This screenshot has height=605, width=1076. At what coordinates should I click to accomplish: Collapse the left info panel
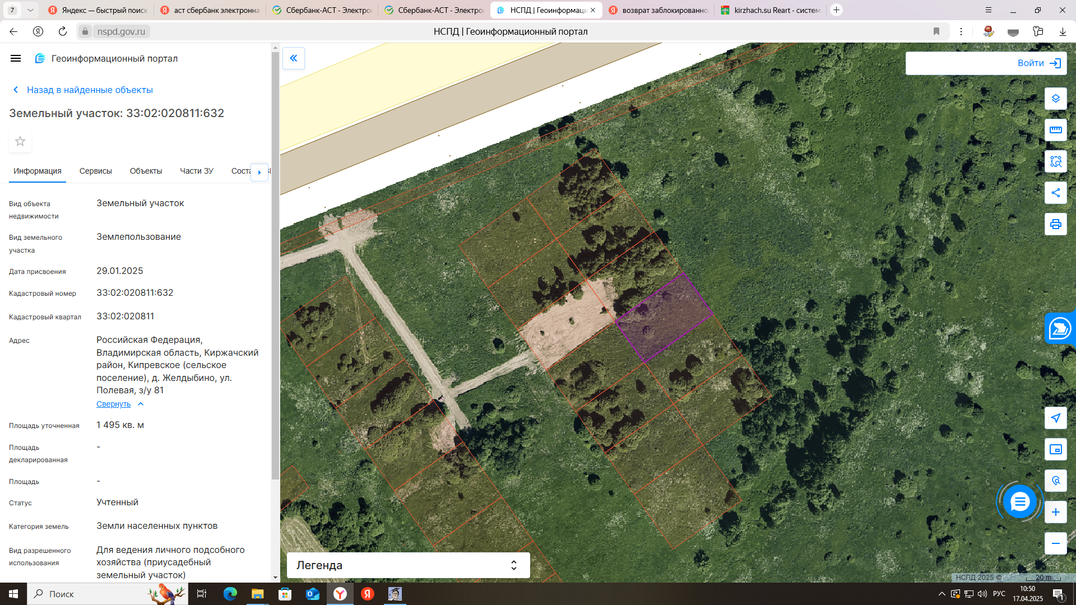pos(293,58)
